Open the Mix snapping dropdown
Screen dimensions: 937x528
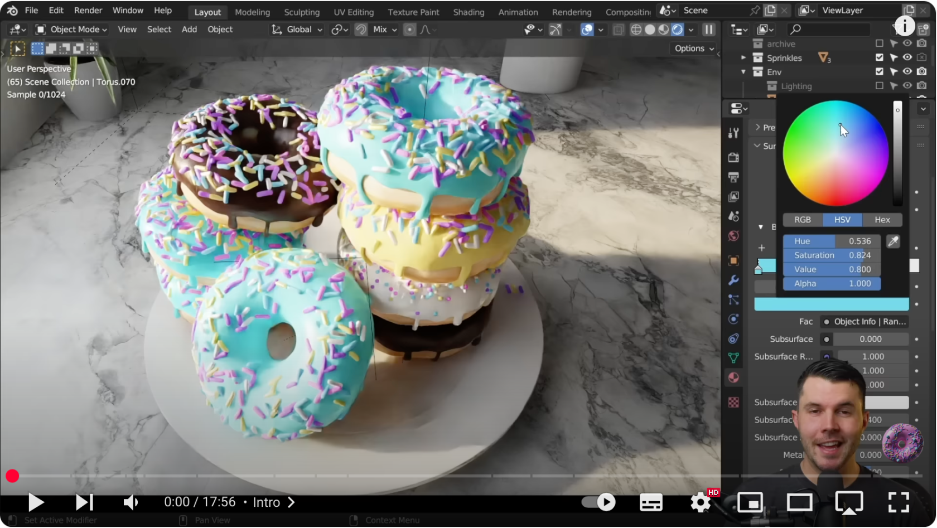(385, 30)
